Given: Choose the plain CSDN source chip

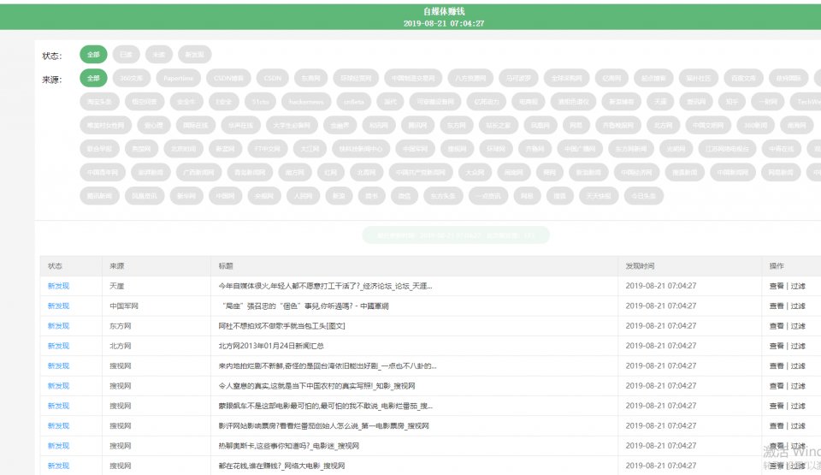Looking at the screenshot, I should (273, 78).
